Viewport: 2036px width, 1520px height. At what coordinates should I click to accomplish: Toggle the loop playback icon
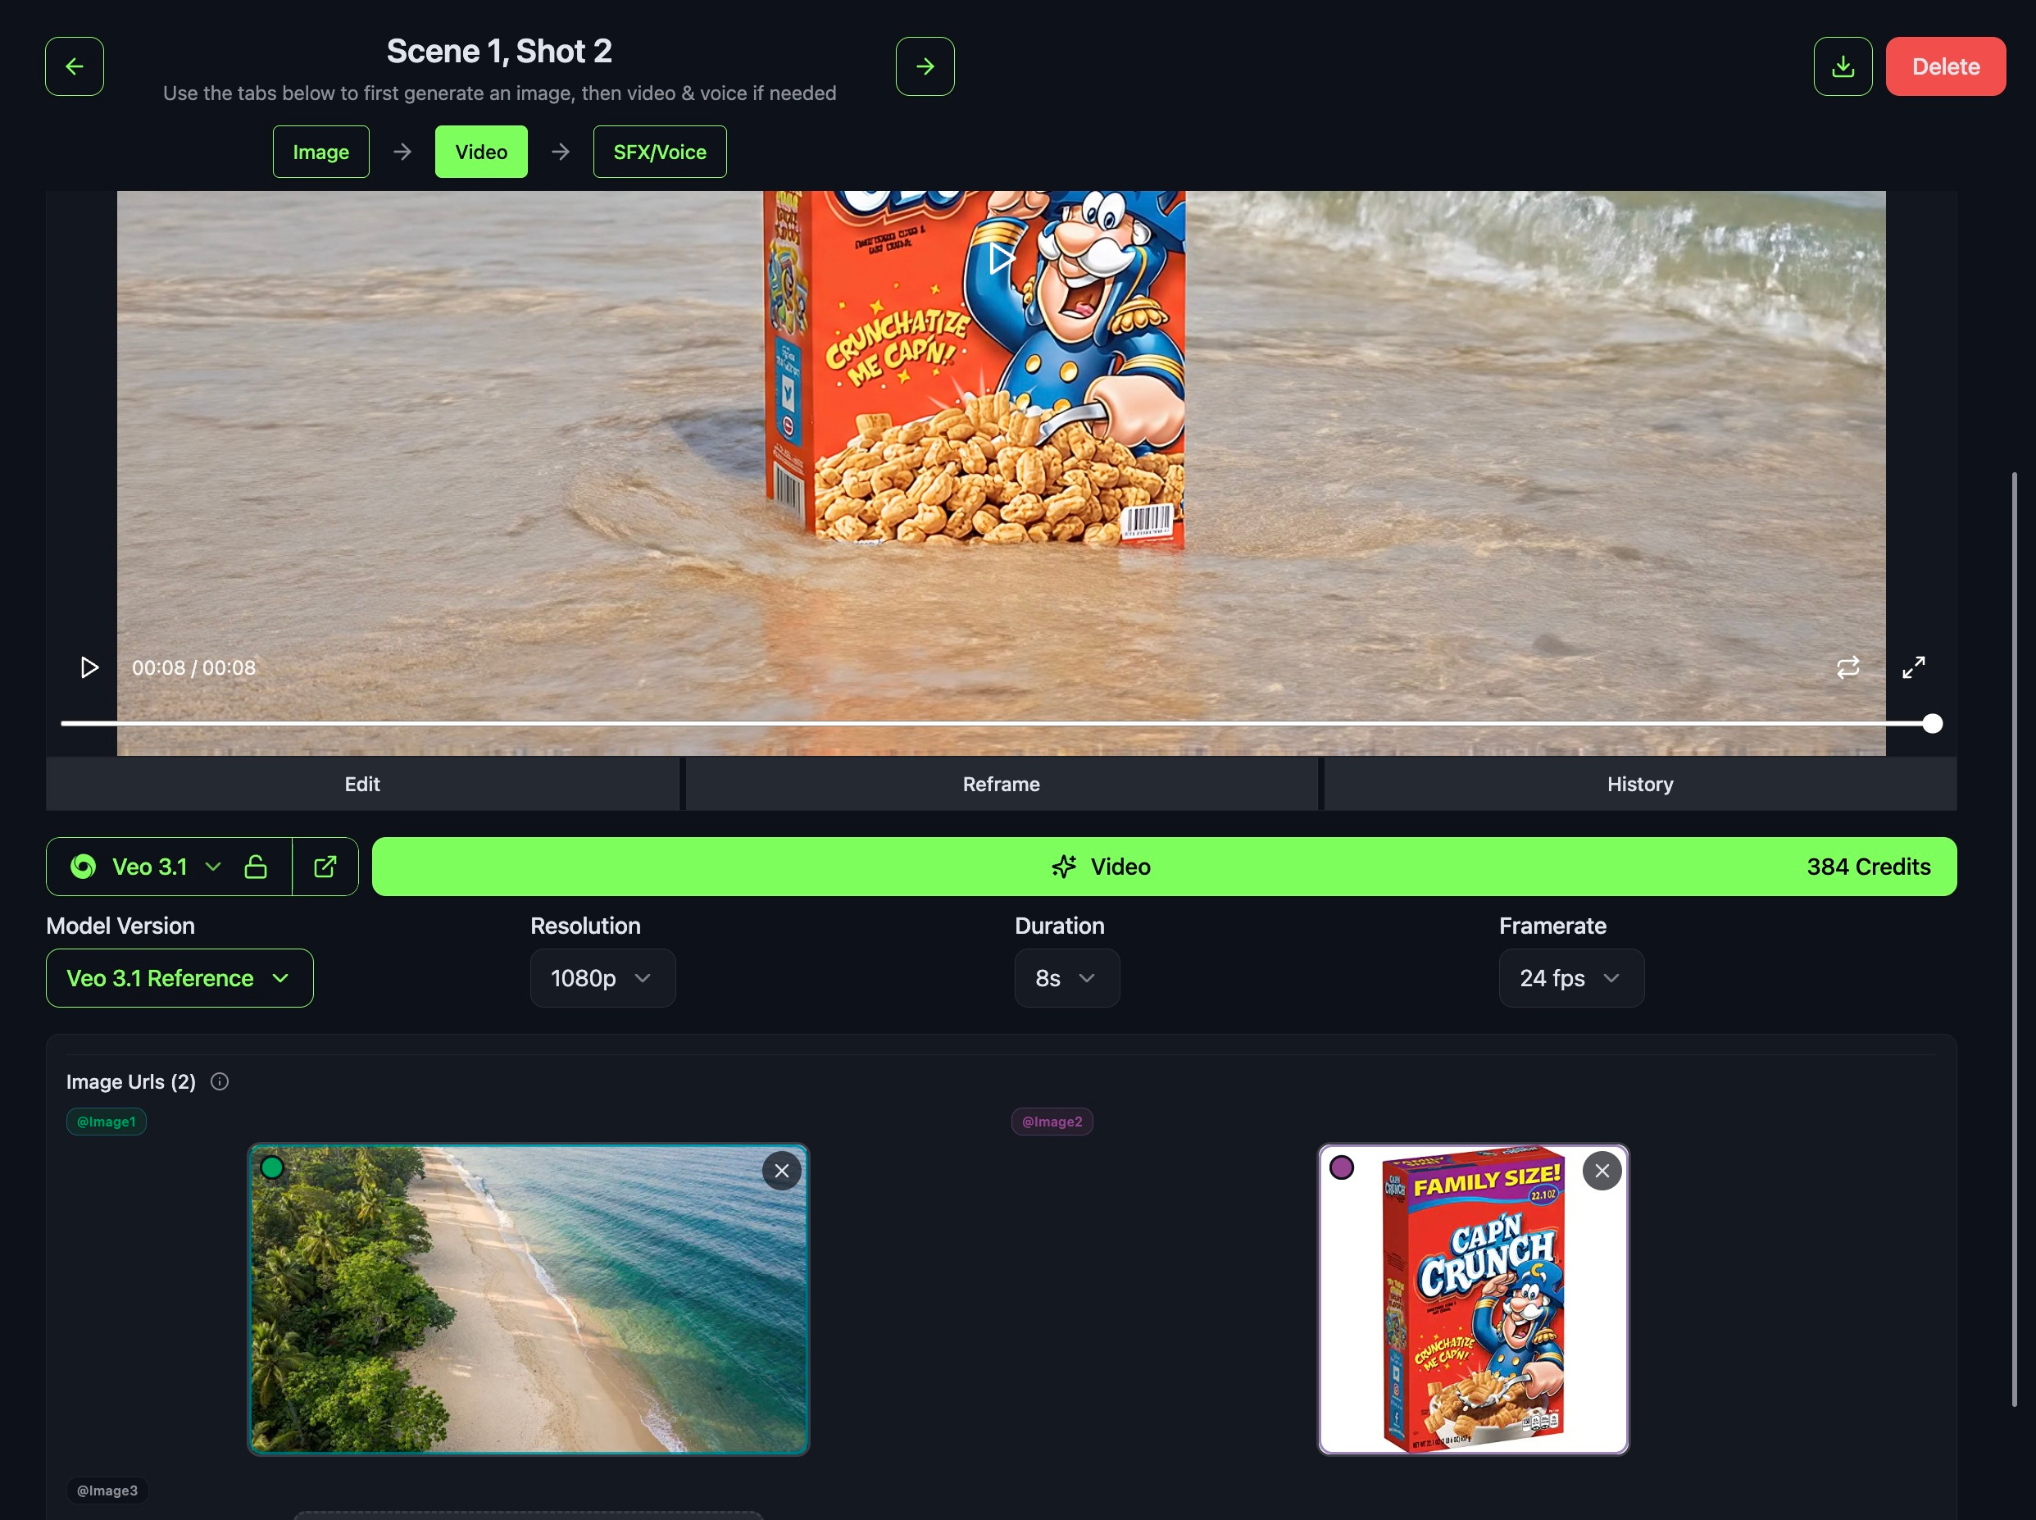(1847, 667)
